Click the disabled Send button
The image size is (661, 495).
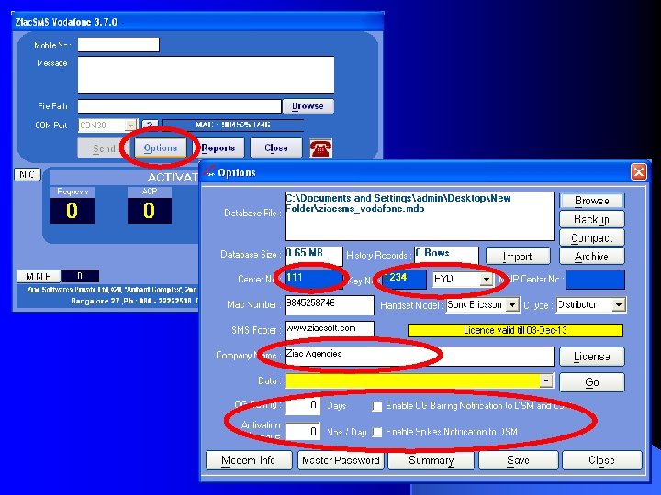pyautogui.click(x=104, y=148)
